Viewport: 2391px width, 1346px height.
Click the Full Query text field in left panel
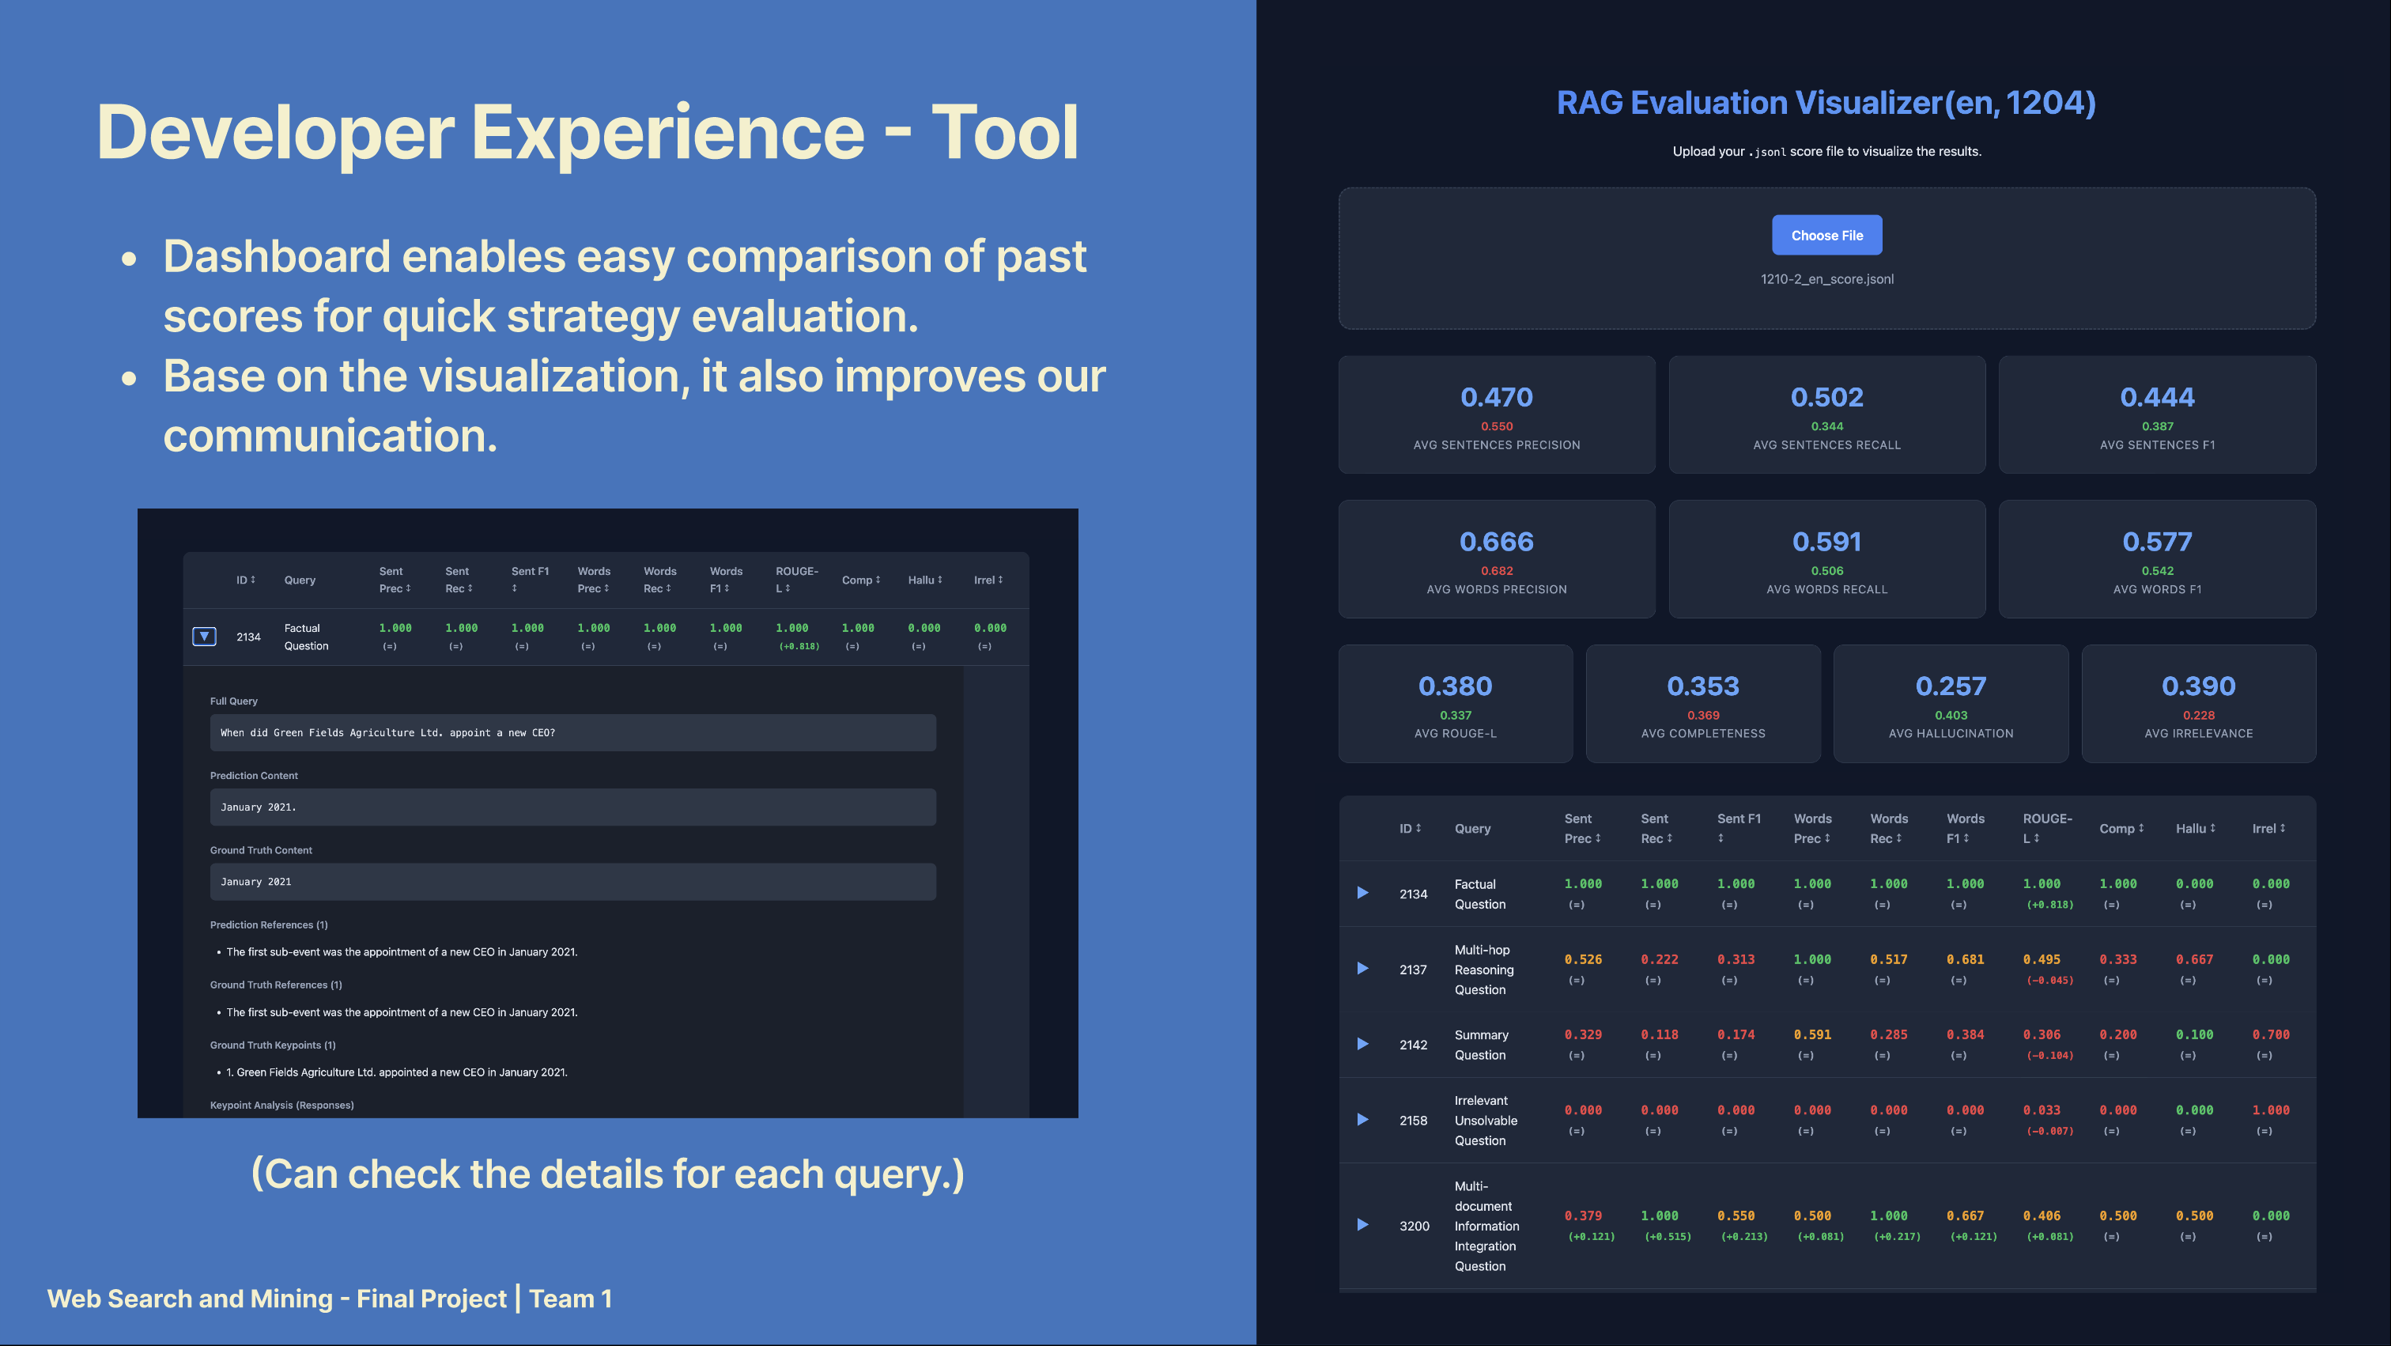click(x=572, y=732)
